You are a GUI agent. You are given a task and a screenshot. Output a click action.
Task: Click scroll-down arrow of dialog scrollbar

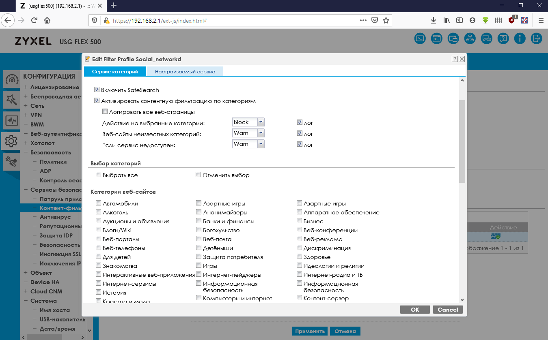(x=462, y=299)
